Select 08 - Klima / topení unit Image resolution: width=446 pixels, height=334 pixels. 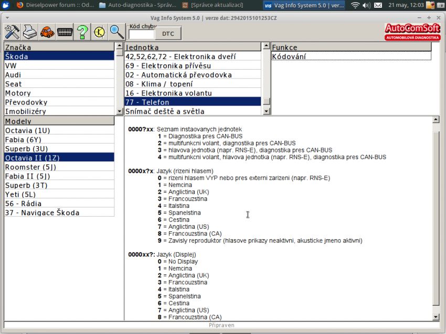pyautogui.click(x=193, y=84)
